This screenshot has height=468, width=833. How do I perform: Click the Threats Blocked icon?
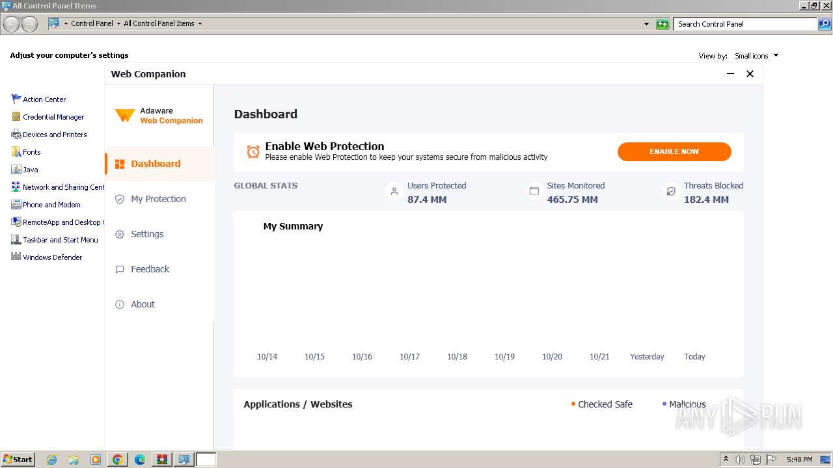pos(671,192)
